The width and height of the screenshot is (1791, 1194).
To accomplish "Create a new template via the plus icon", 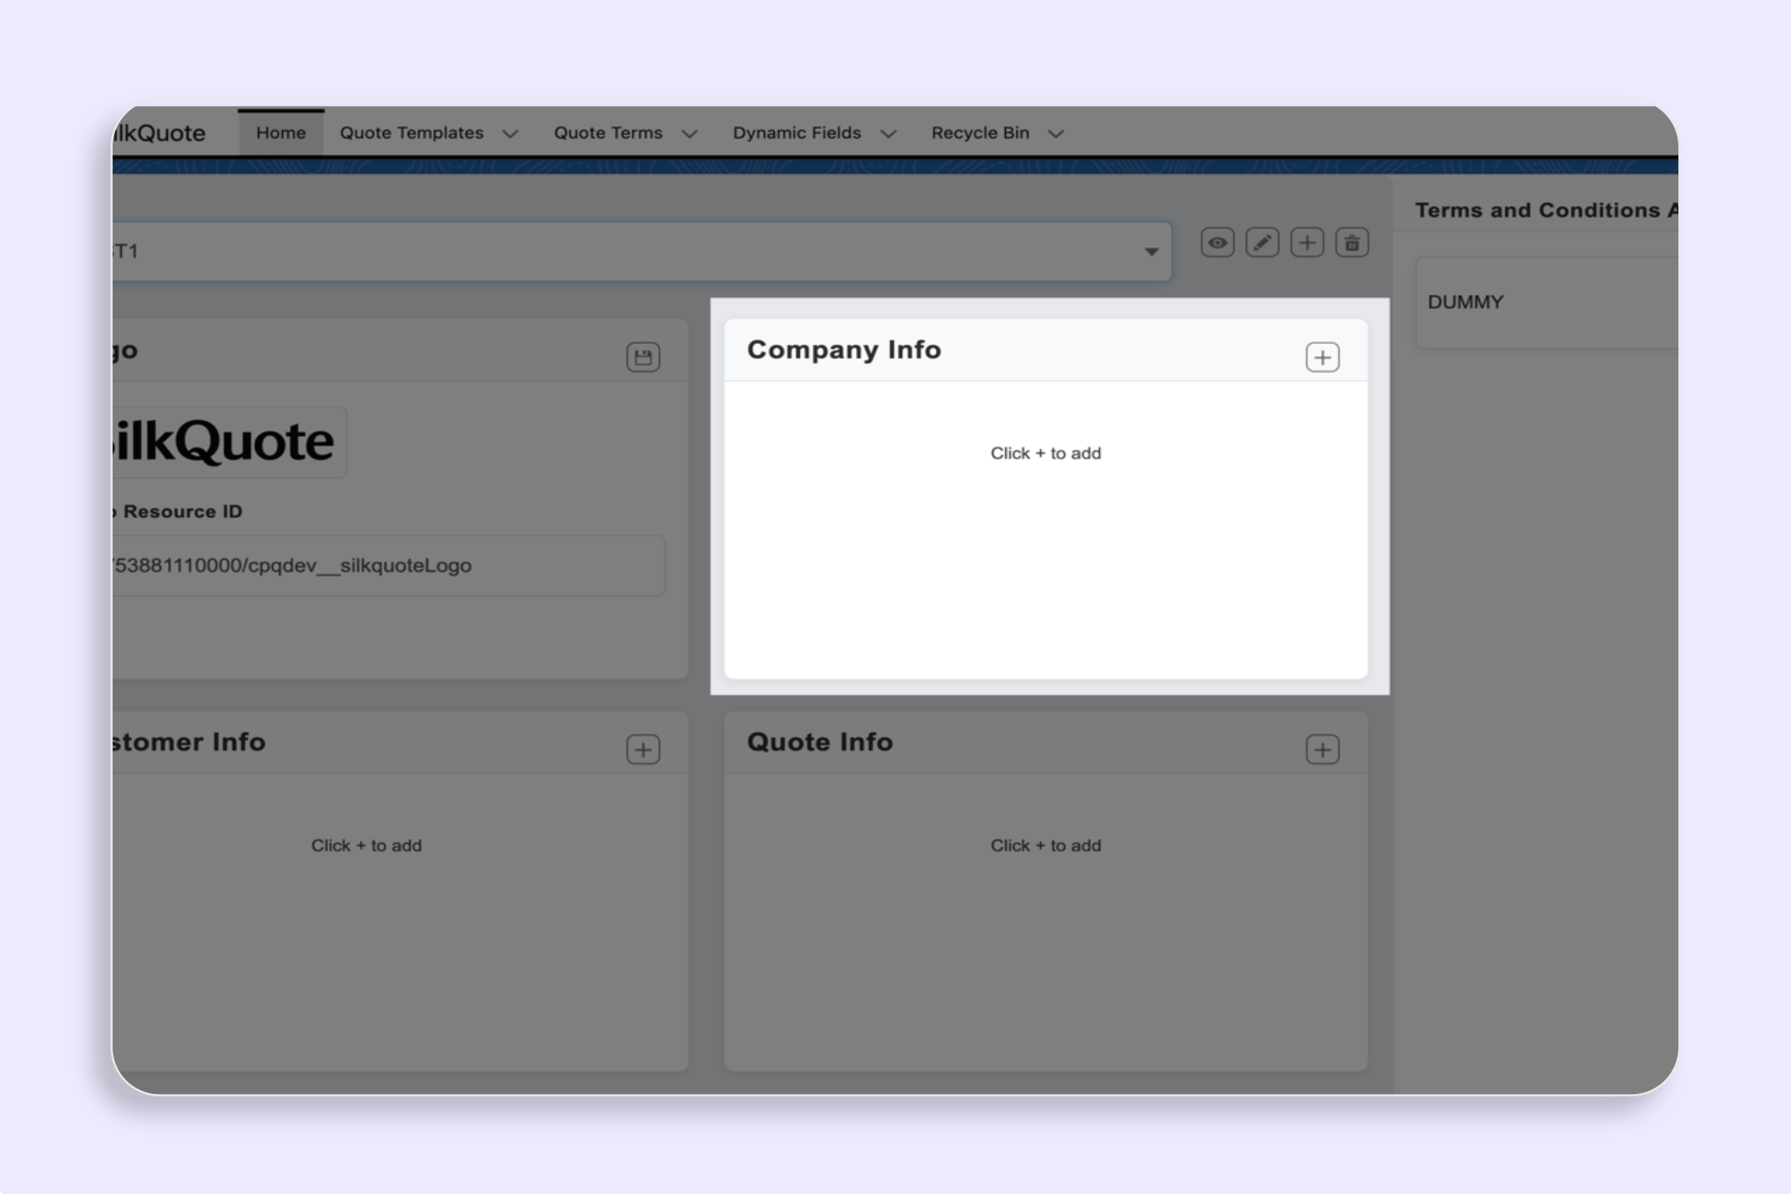I will [x=1307, y=242].
